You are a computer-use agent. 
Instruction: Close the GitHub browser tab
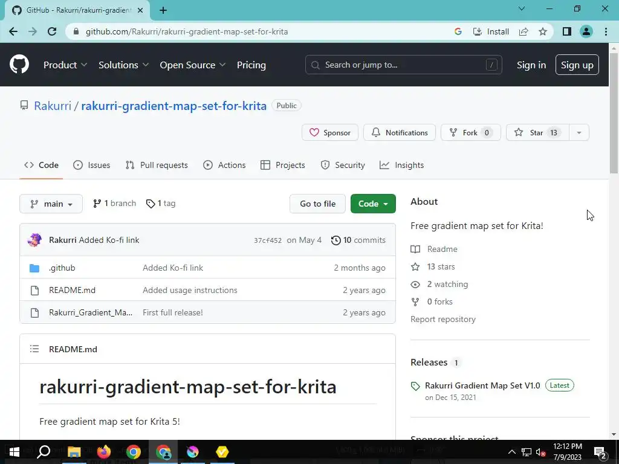140,10
